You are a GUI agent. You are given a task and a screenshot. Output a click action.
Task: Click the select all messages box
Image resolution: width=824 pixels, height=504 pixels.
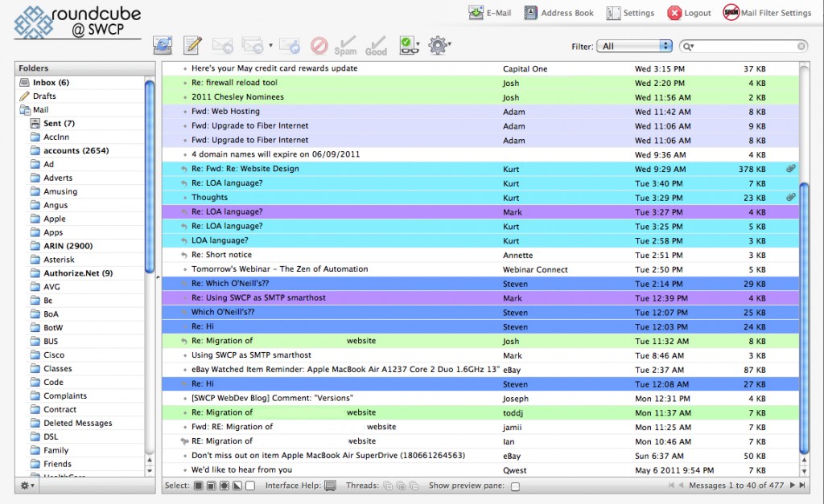tap(198, 486)
